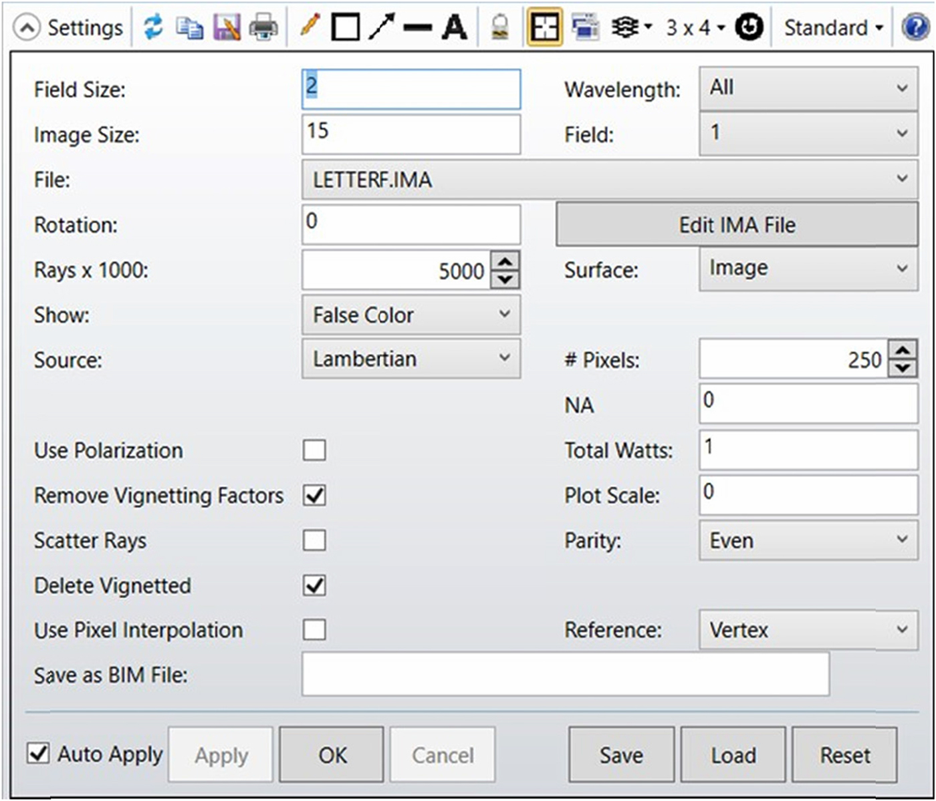Image resolution: width=936 pixels, height=801 pixels.
Task: Click the Edit IMA File button
Action: coord(737,224)
